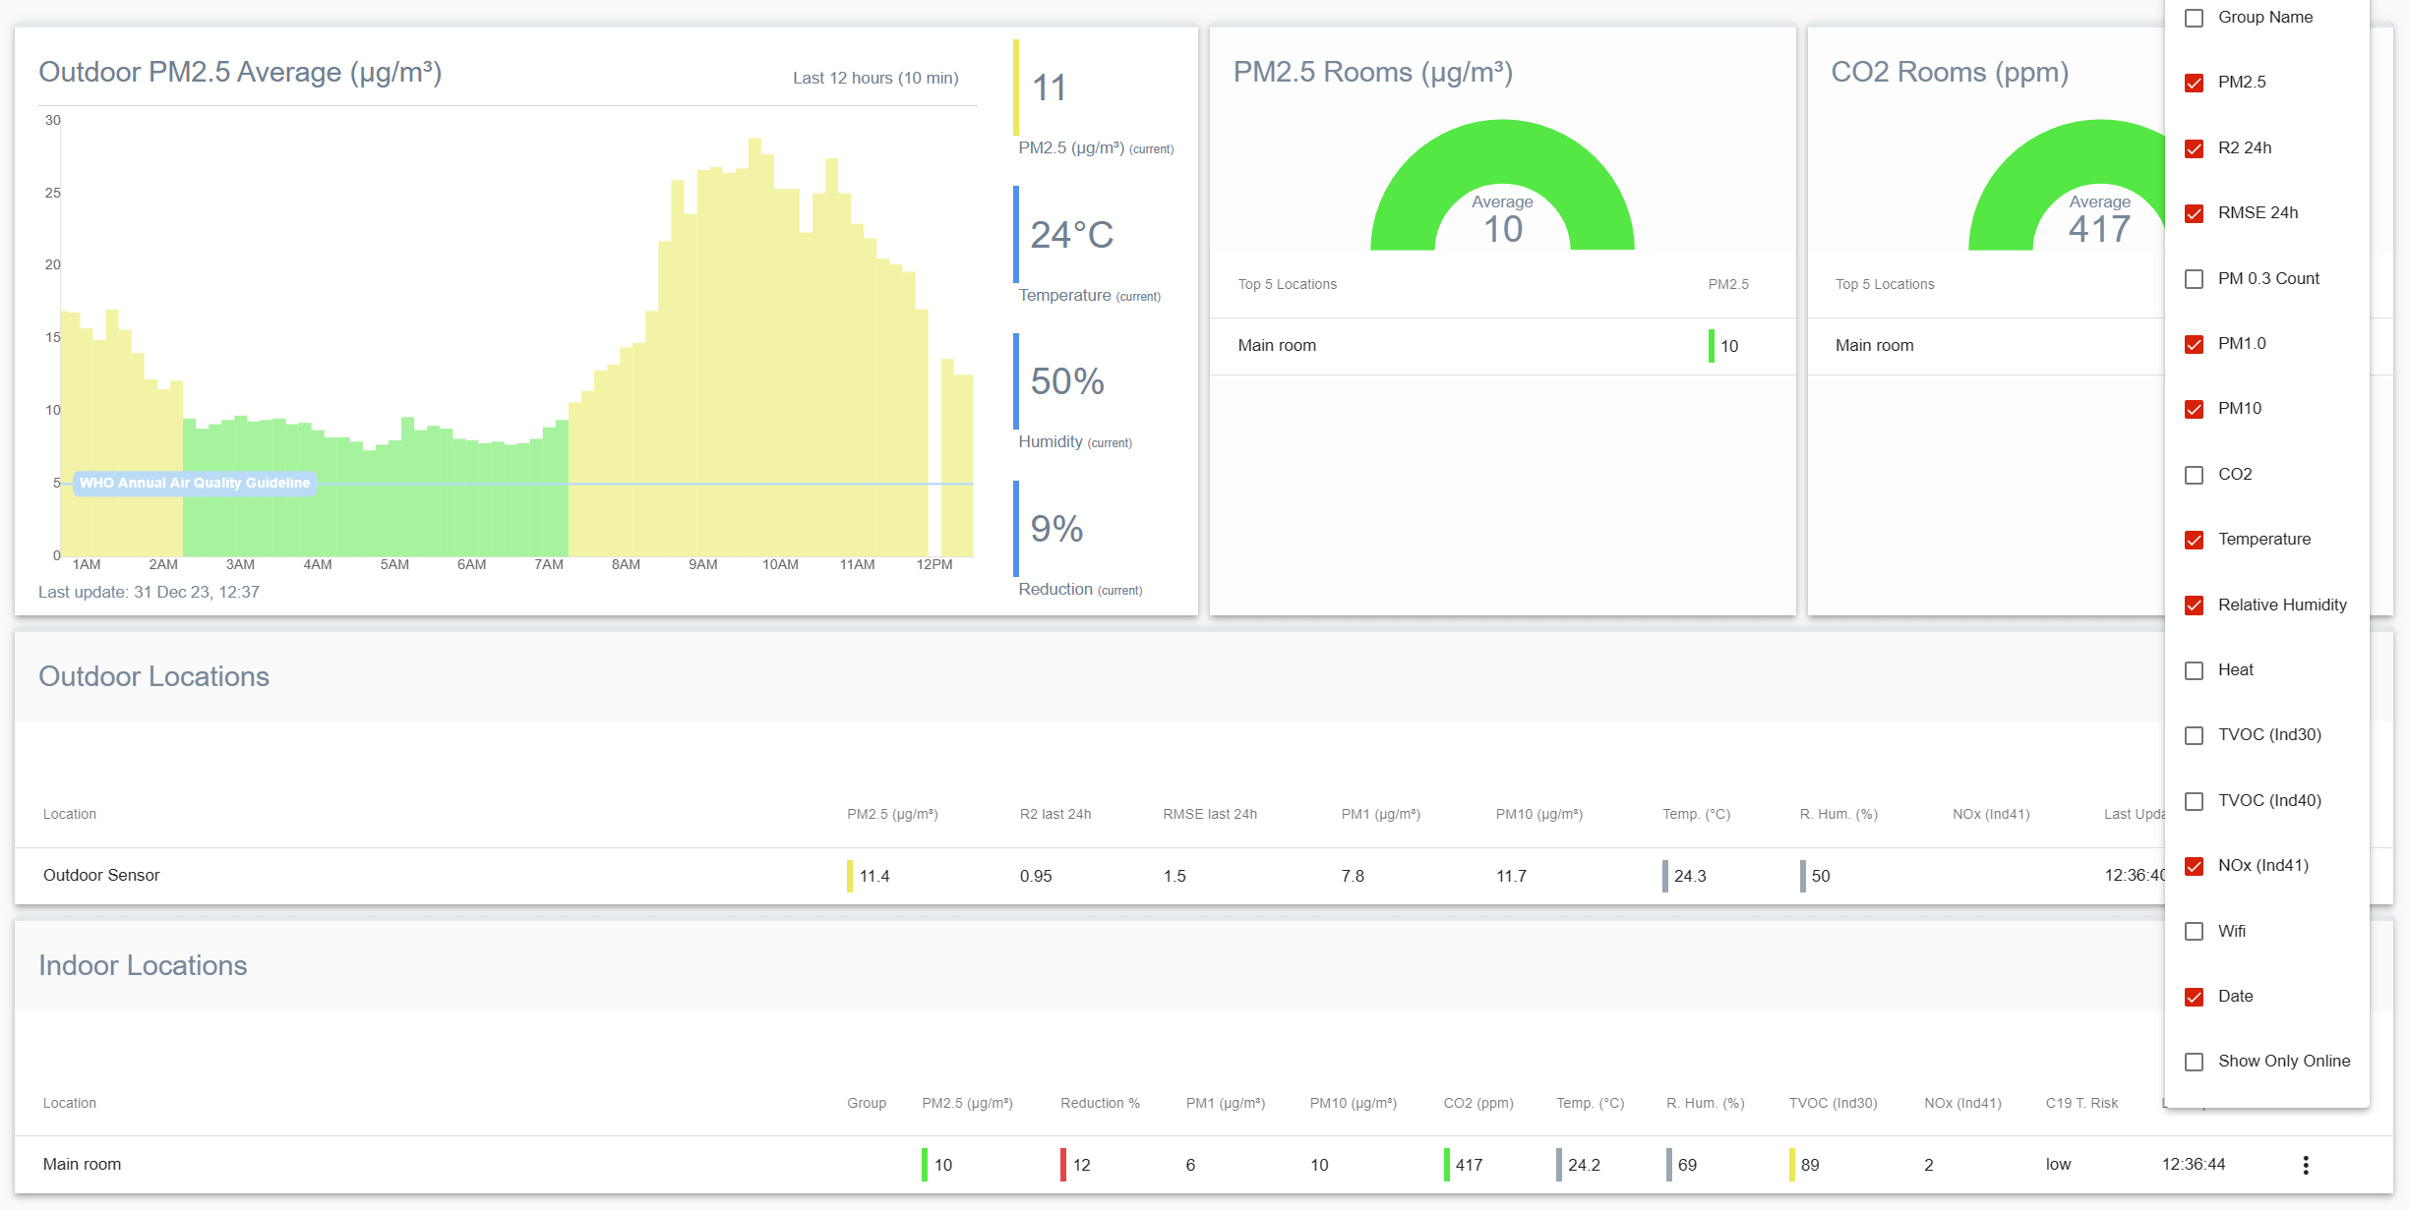Enable the TVOC (Ind30) column

tap(2194, 734)
